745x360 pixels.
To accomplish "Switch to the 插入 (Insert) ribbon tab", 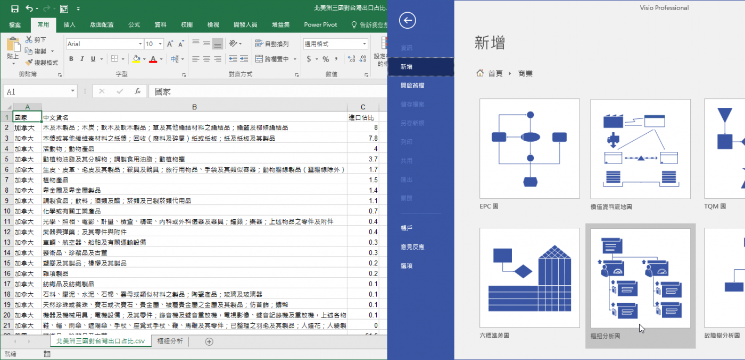I will (70, 24).
